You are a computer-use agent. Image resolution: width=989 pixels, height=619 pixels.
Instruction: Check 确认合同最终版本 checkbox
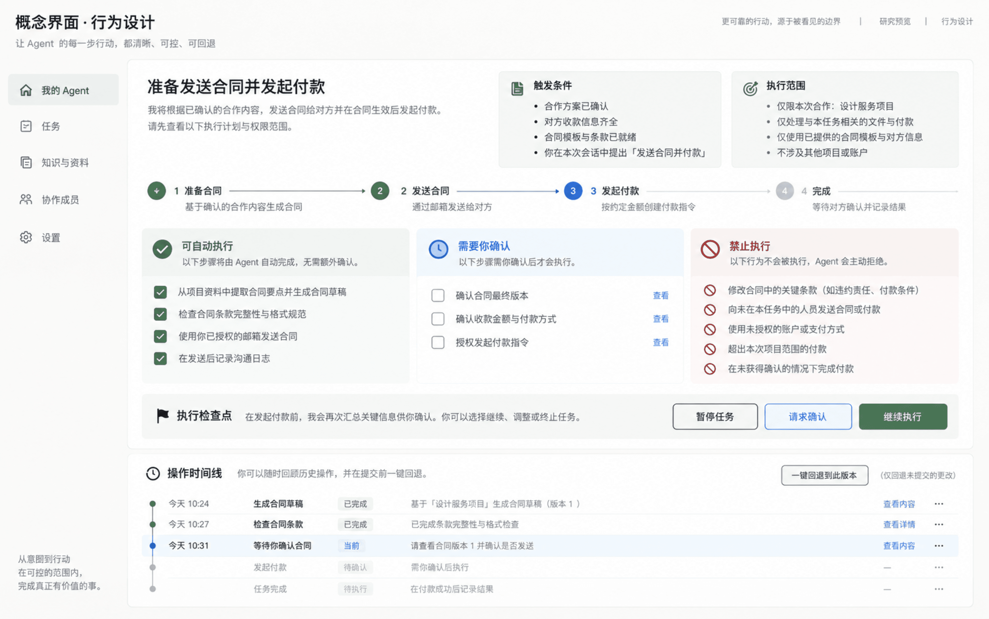coord(438,295)
